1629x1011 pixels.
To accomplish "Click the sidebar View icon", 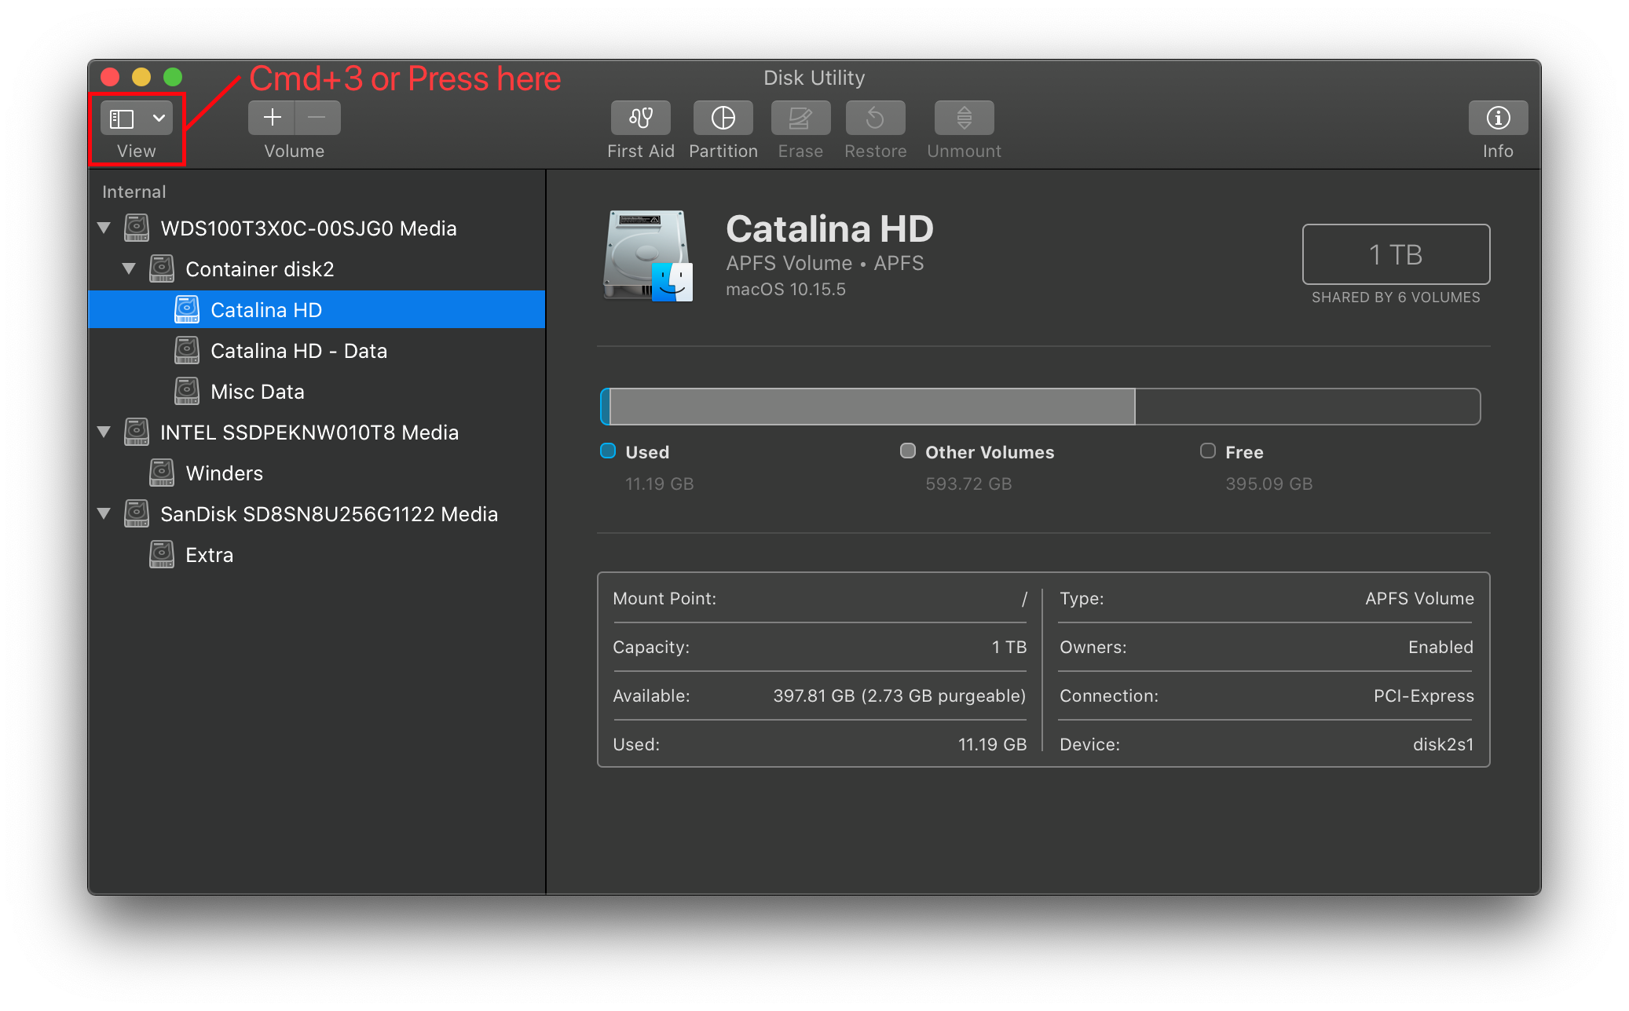I will [122, 119].
